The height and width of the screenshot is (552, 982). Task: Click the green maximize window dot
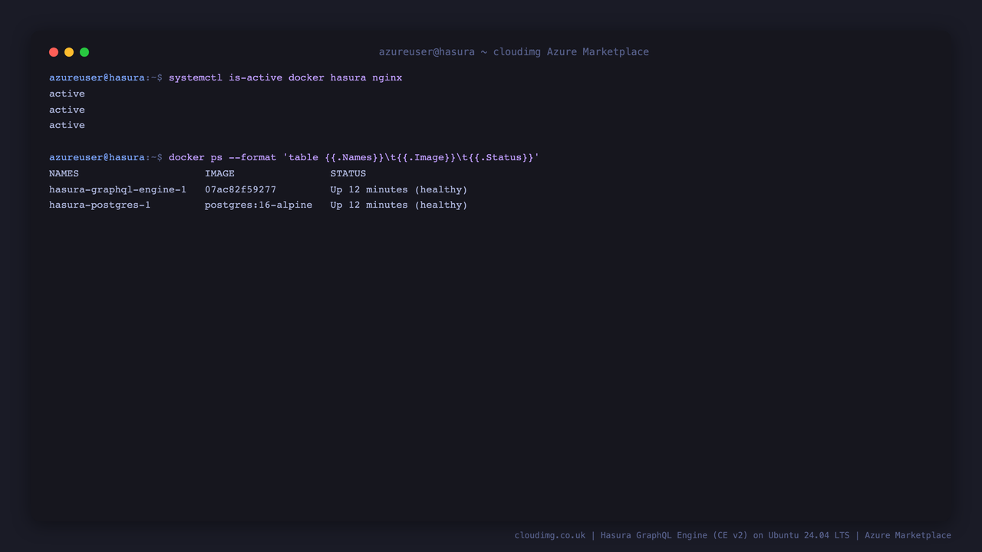tap(84, 52)
